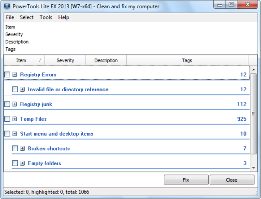Viewport: 261px width, 199px height.
Task: Check the Registry Errors checkbox
Action: (x=7, y=74)
